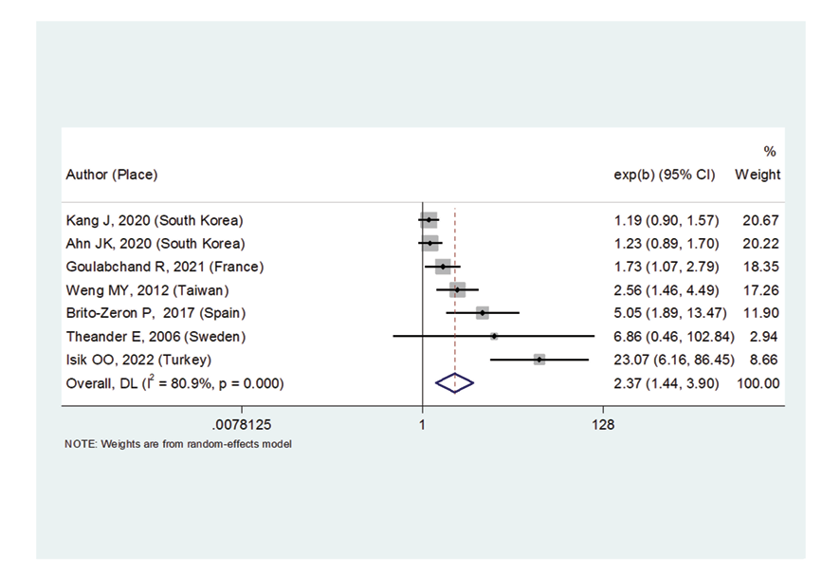Select the Weight column header
Viewport: 840px width, 574px height.
[758, 175]
